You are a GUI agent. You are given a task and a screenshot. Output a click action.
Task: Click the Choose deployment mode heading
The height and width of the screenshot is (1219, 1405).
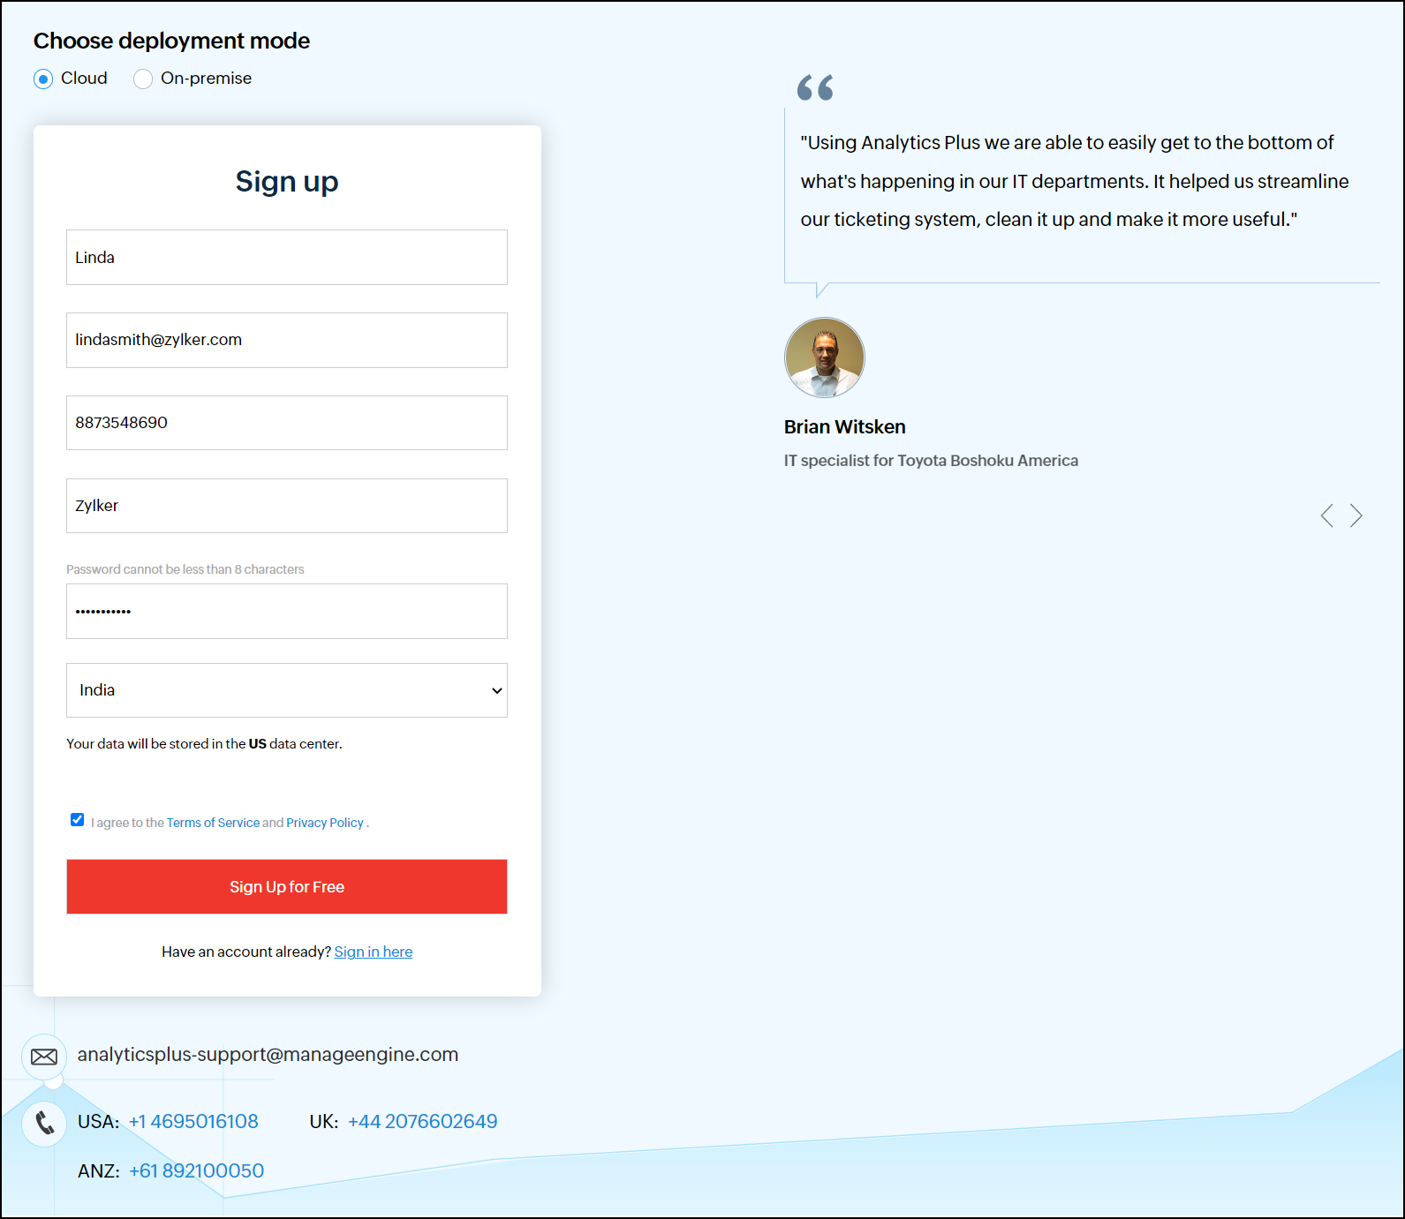[171, 41]
